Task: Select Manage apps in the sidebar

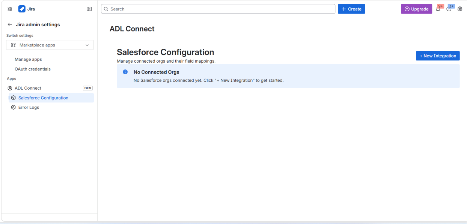Action: click(28, 59)
